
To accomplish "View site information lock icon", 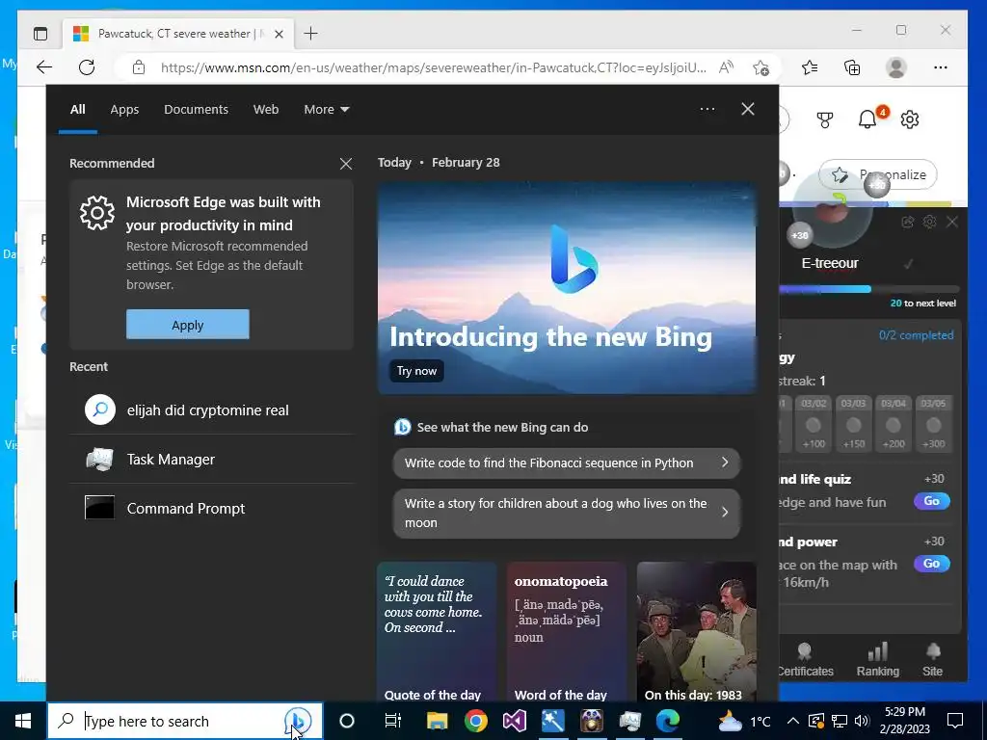I will (x=139, y=67).
